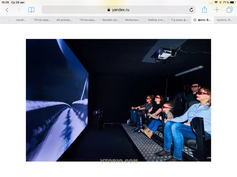The width and height of the screenshot is (237, 177).
Task: Switch to the "билайн ли..." tab
Action: click(111, 20)
